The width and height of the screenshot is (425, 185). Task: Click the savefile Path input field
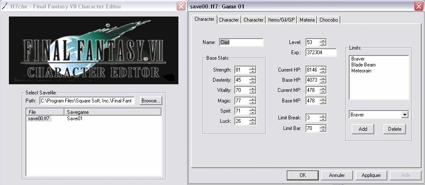pyautogui.click(x=87, y=101)
